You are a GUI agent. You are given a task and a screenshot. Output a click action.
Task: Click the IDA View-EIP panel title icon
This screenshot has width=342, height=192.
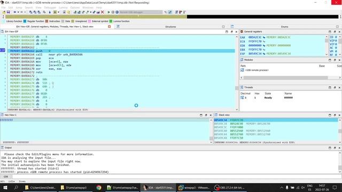2,31
